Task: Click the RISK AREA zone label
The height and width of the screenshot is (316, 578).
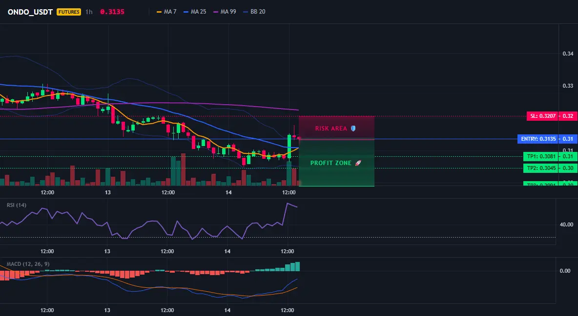Action: [x=331, y=129]
